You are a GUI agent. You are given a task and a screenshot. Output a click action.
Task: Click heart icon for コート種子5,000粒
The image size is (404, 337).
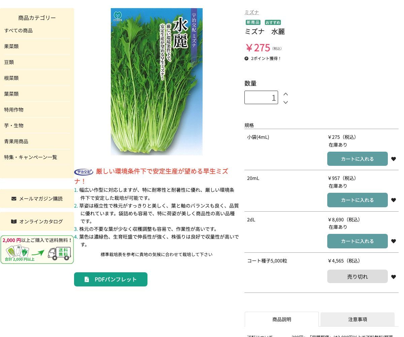pyautogui.click(x=393, y=277)
